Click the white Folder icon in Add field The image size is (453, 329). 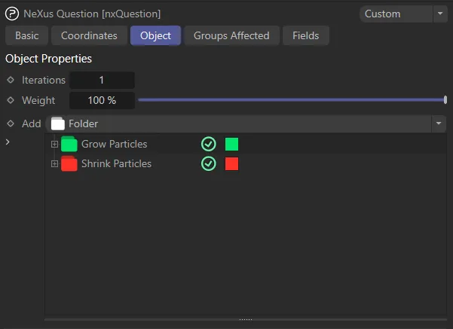tap(57, 123)
